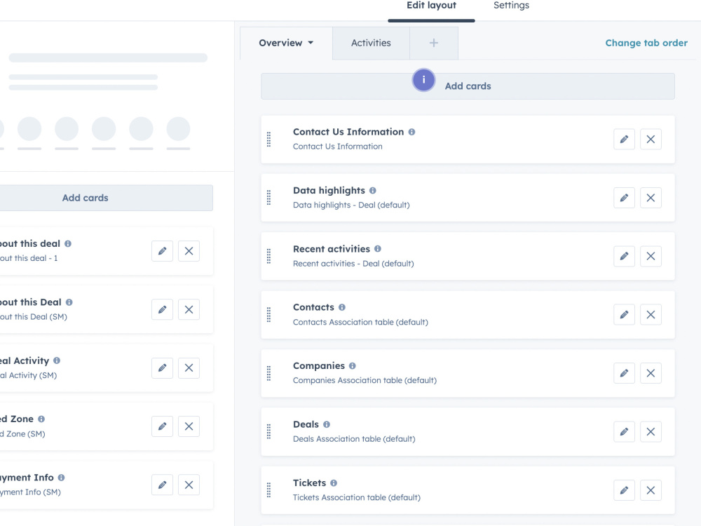The height and width of the screenshot is (526, 701).
Task: Edit the Deals card
Action: click(x=624, y=431)
